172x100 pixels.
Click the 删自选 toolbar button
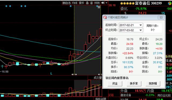click(x=66, y=3)
